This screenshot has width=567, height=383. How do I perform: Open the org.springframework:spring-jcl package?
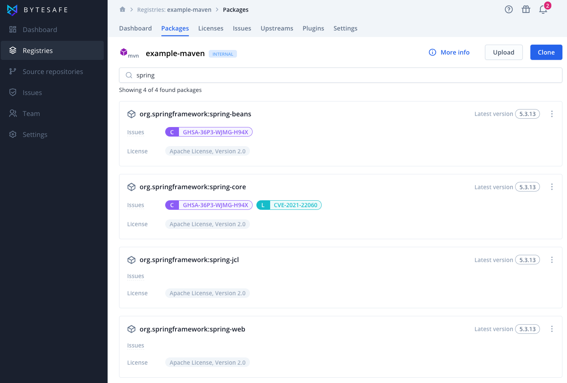click(x=189, y=260)
